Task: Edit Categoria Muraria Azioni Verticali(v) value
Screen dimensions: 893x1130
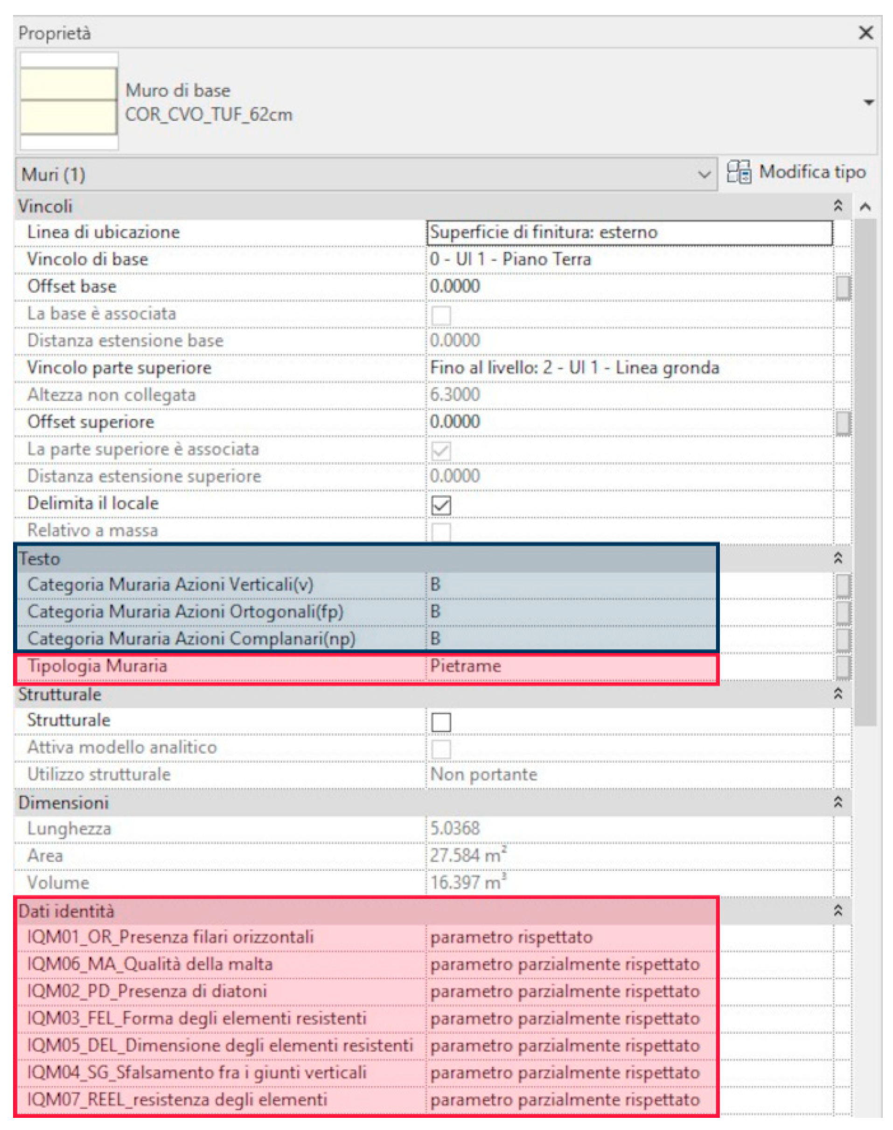Action: pyautogui.click(x=630, y=584)
